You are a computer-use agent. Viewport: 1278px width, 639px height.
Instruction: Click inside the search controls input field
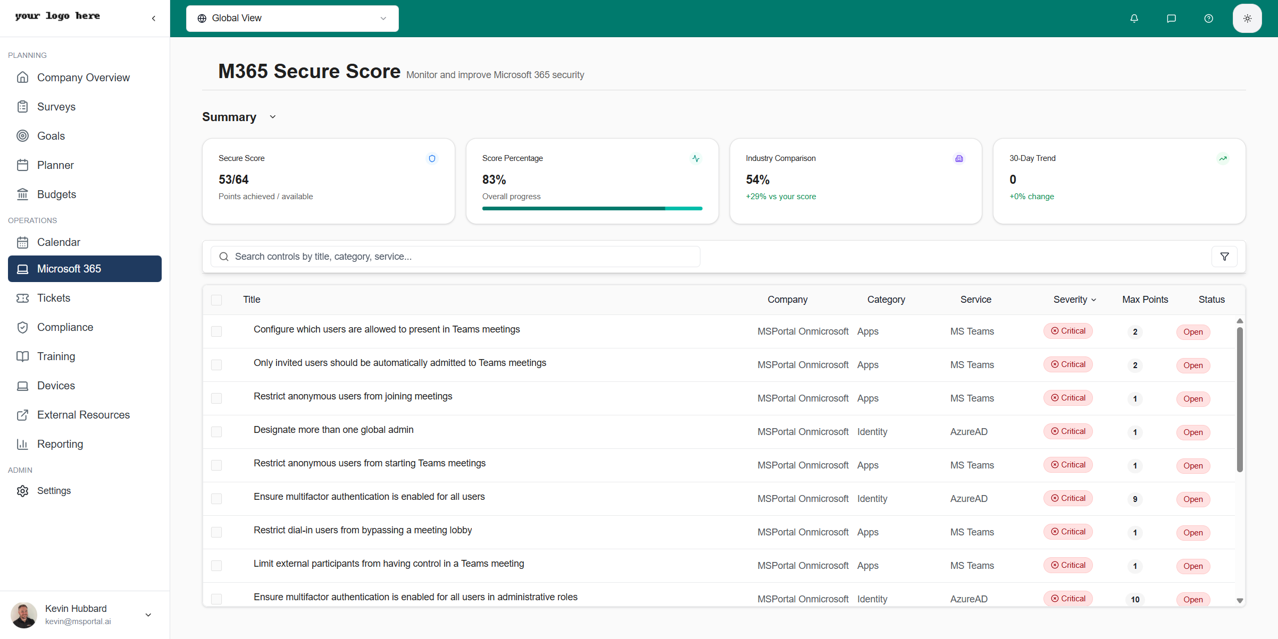tap(455, 256)
